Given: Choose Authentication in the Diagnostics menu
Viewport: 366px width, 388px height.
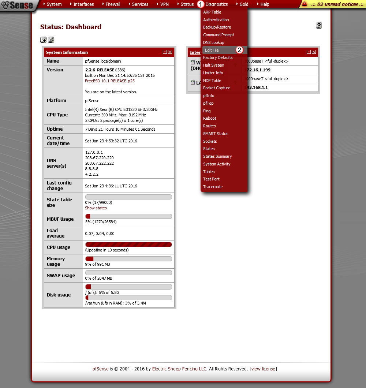Looking at the screenshot, I should coord(216,20).
